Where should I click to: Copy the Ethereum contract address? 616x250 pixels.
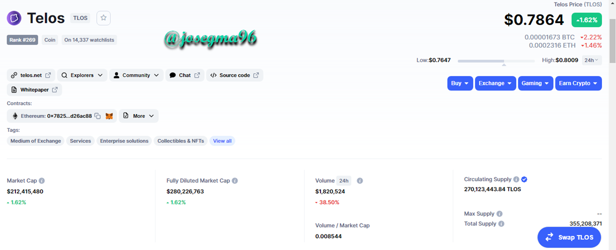pos(98,116)
